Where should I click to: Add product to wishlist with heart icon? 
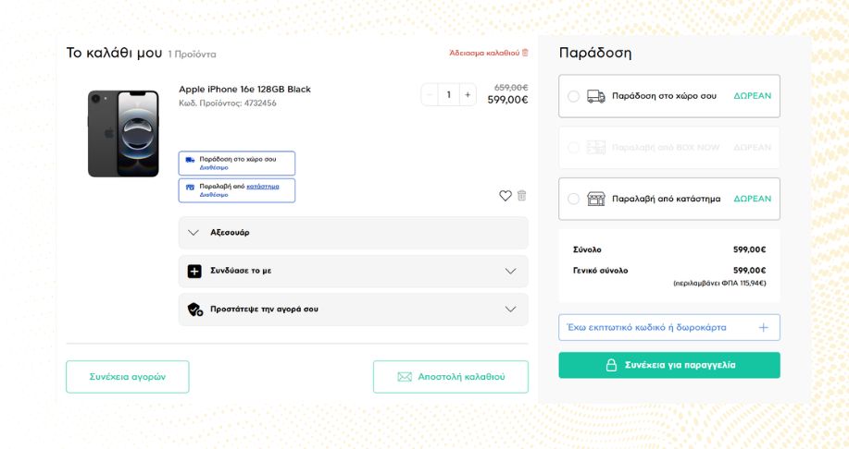506,196
